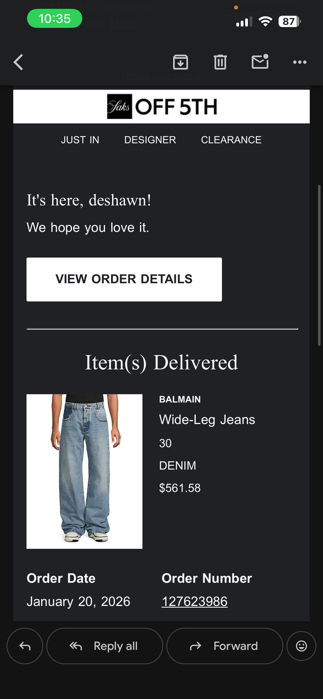
Task: Delete the email using the trash icon
Action: (220, 62)
